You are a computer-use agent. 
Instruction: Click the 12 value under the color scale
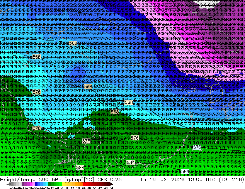[x=73, y=188]
